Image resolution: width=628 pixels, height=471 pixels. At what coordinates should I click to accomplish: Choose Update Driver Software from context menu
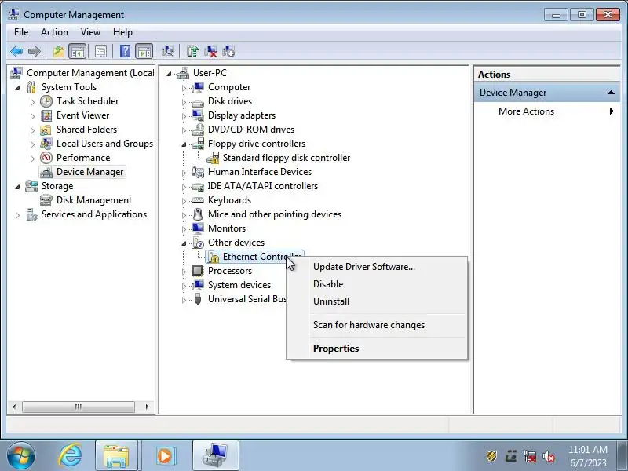click(x=377, y=267)
